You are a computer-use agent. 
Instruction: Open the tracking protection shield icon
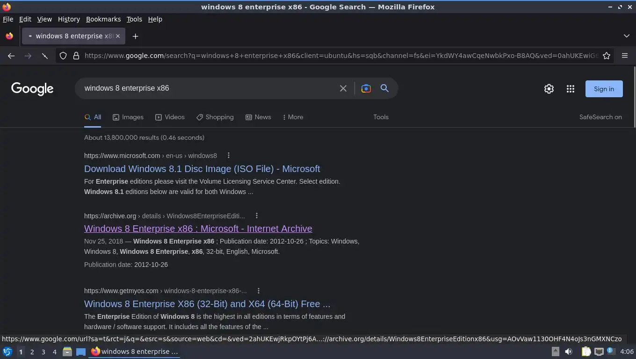coord(63,56)
